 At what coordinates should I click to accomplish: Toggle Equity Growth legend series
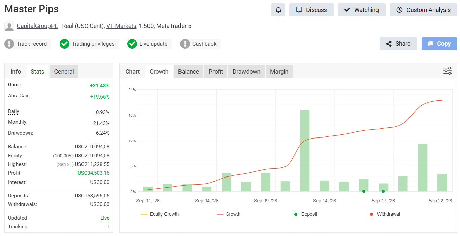tap(160, 214)
